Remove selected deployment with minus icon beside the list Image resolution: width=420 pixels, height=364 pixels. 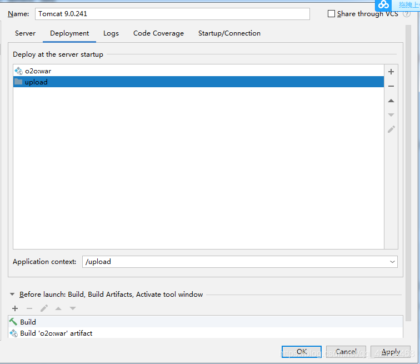[x=391, y=86]
